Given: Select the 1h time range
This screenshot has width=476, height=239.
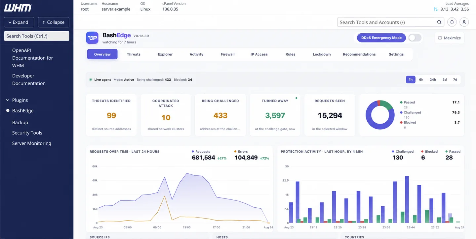Looking at the screenshot, I should (411, 79).
